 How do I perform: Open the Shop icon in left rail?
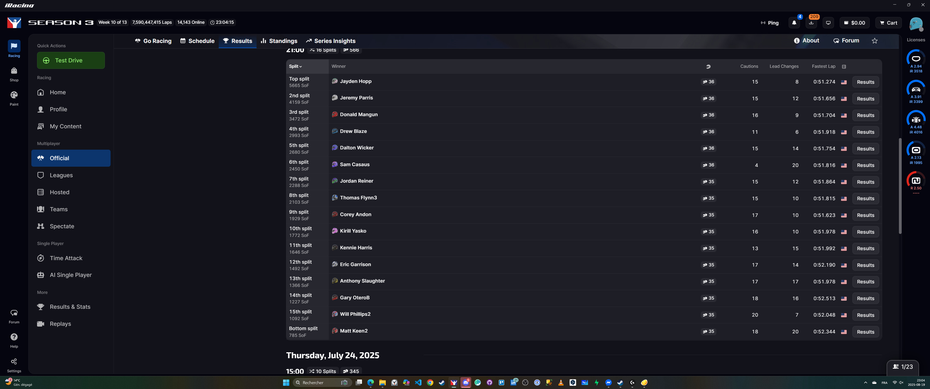point(14,74)
